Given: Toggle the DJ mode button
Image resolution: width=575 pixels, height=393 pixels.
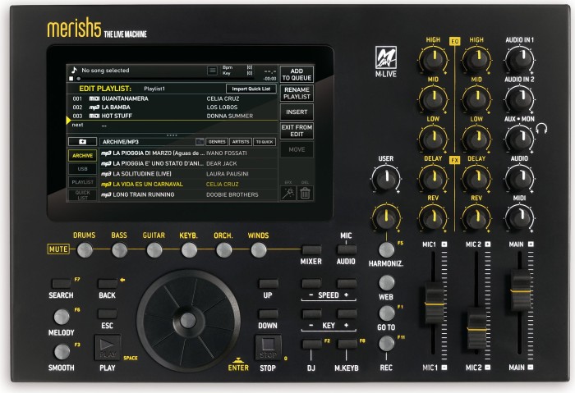Looking at the screenshot, I should [x=311, y=344].
